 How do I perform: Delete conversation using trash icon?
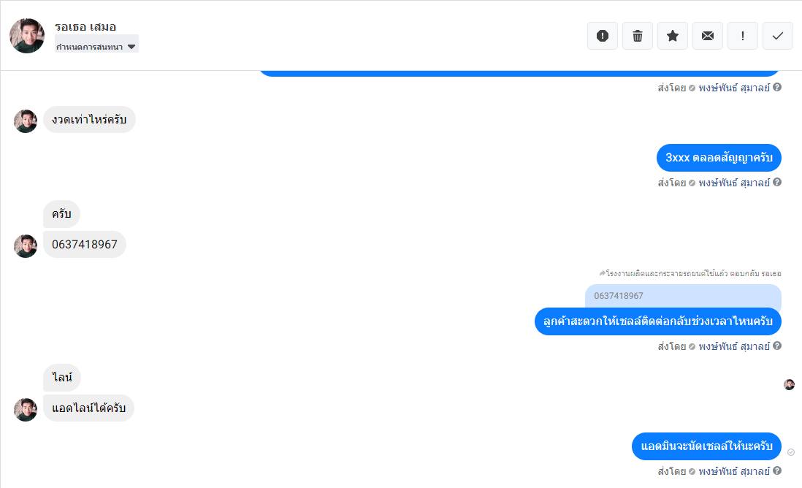pyautogui.click(x=638, y=36)
